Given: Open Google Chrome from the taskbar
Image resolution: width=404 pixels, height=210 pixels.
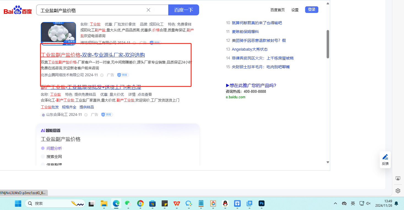Looking at the screenshot, I should click(140, 203).
